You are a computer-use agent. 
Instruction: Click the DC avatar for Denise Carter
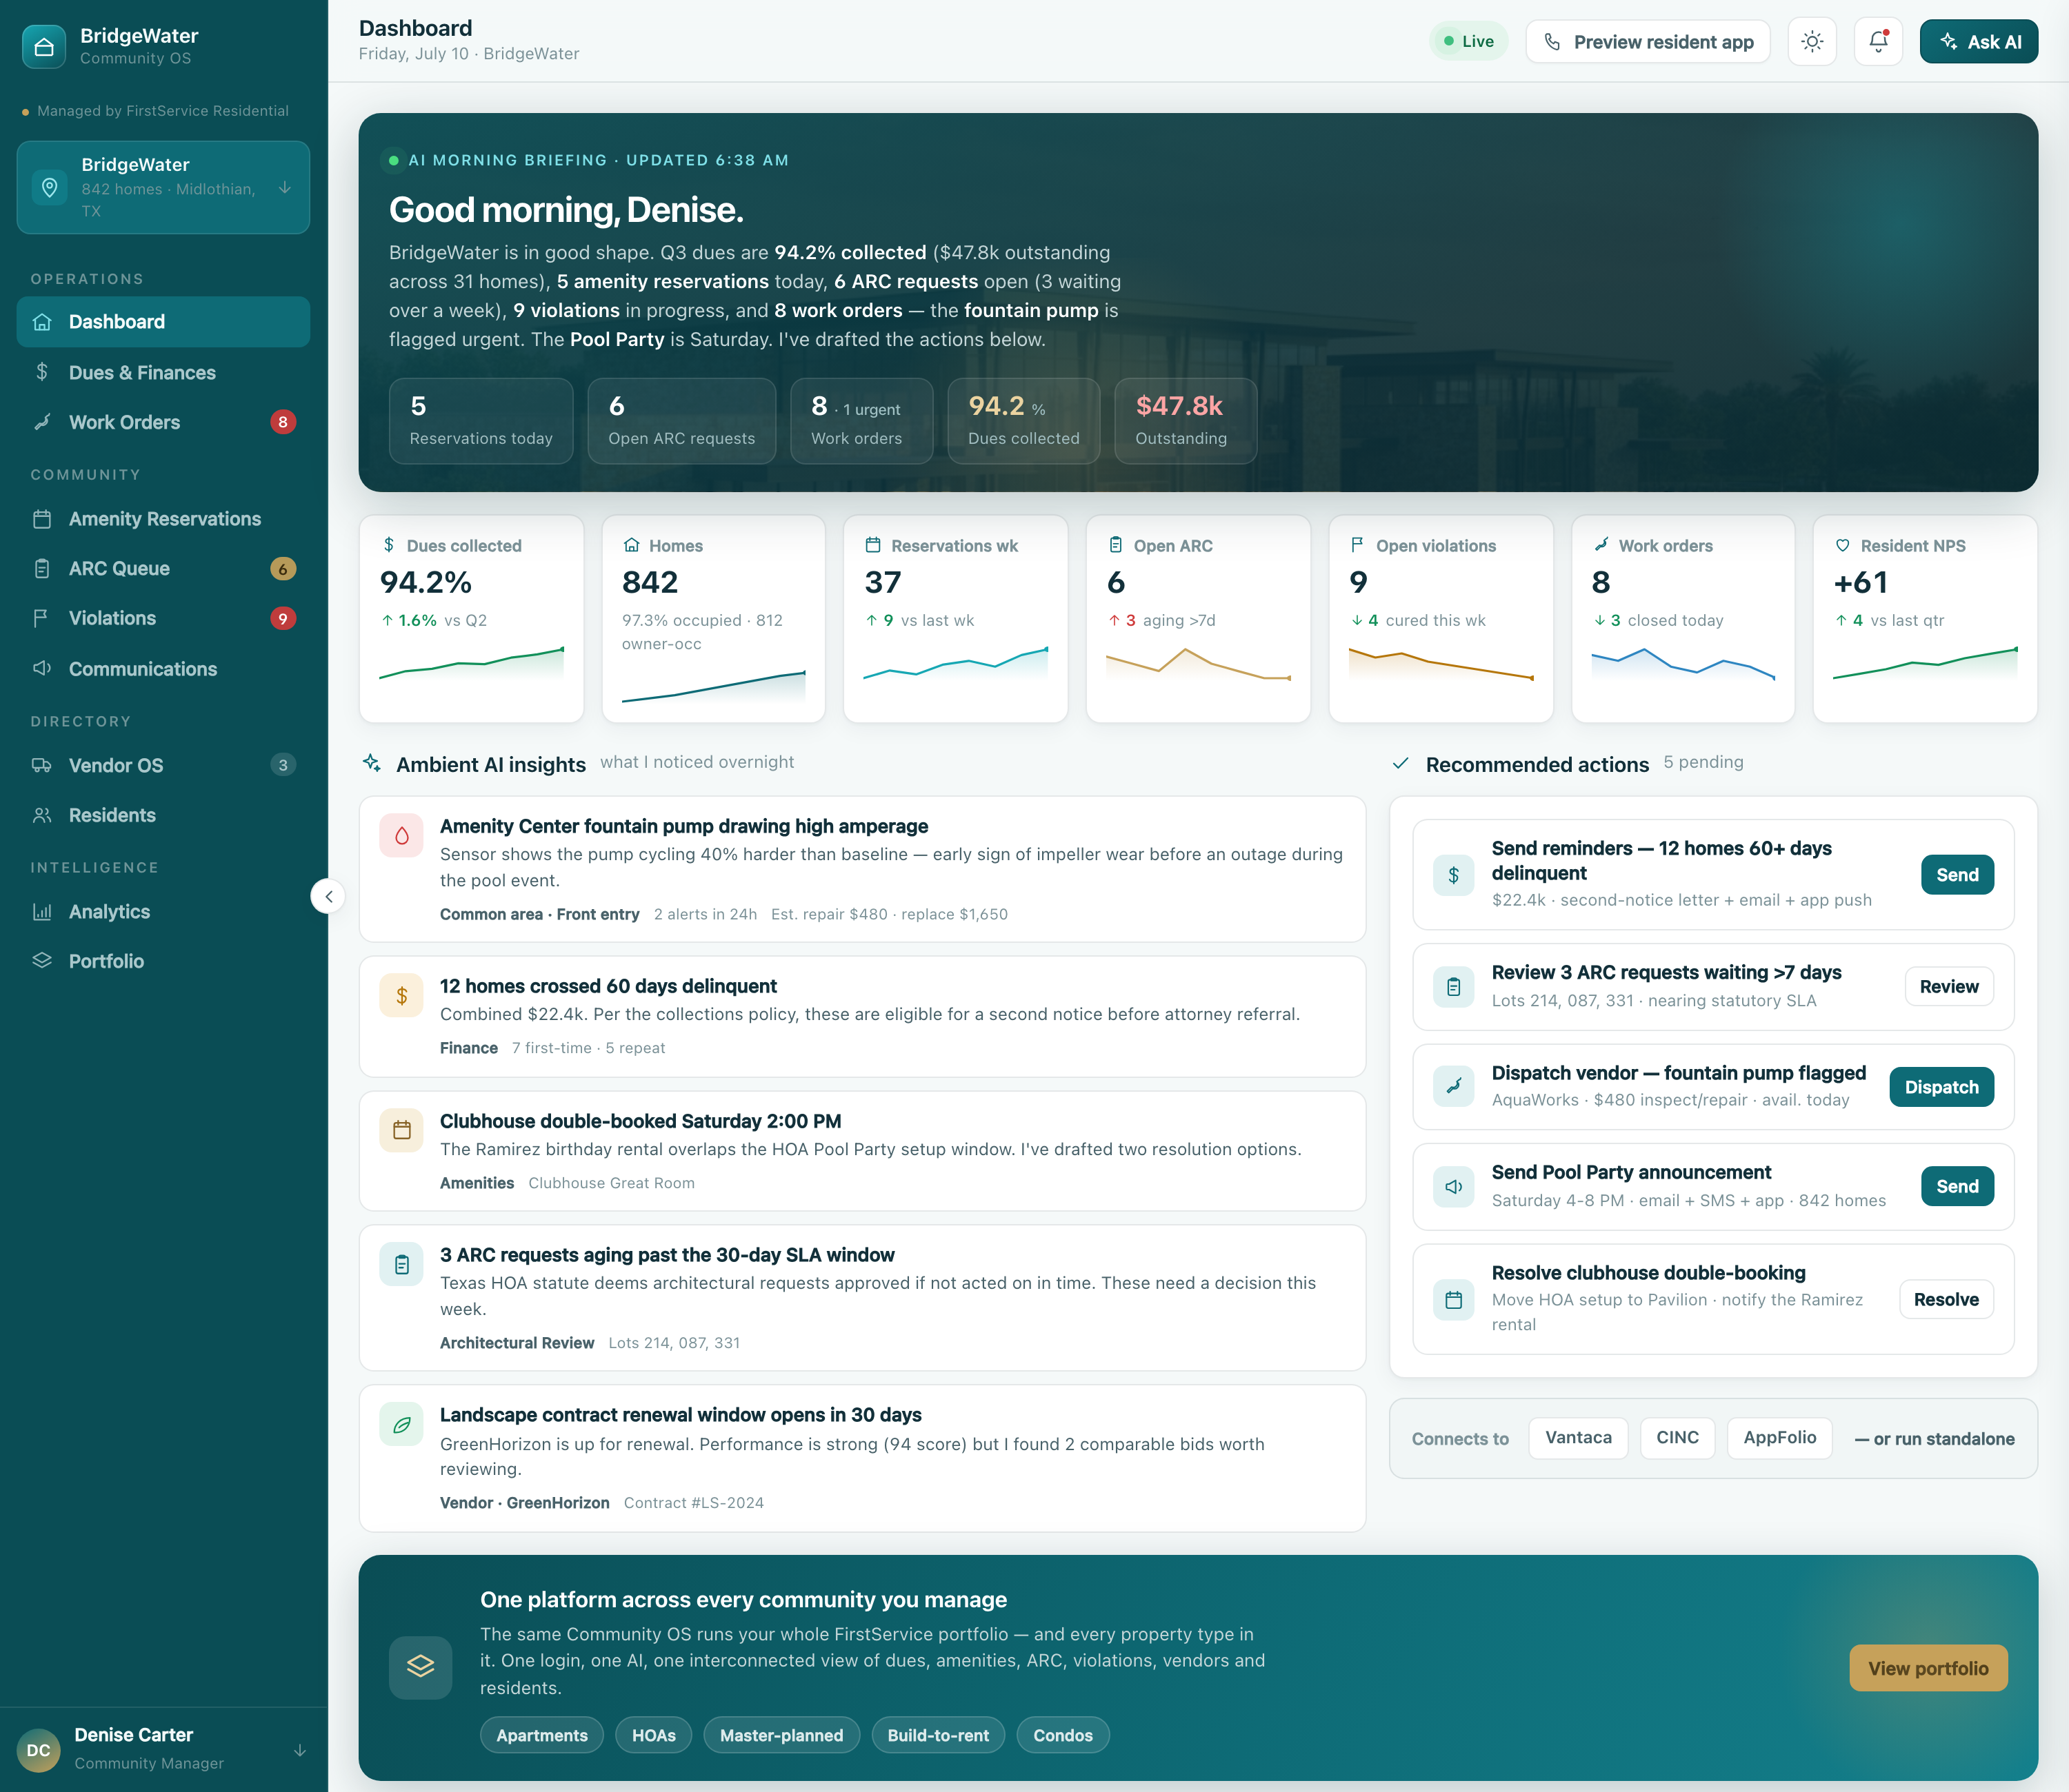coord(38,1750)
